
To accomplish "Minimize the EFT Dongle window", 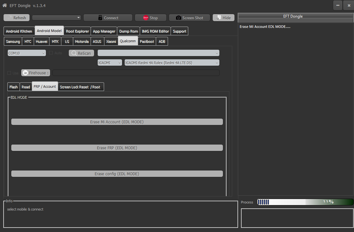I will [338, 5].
